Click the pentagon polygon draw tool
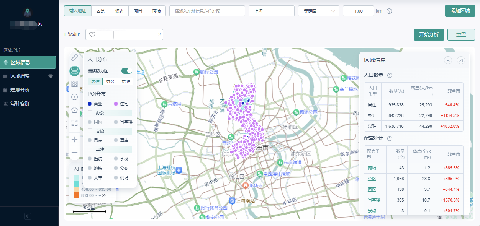The width and height of the screenshot is (480, 226). [75, 110]
